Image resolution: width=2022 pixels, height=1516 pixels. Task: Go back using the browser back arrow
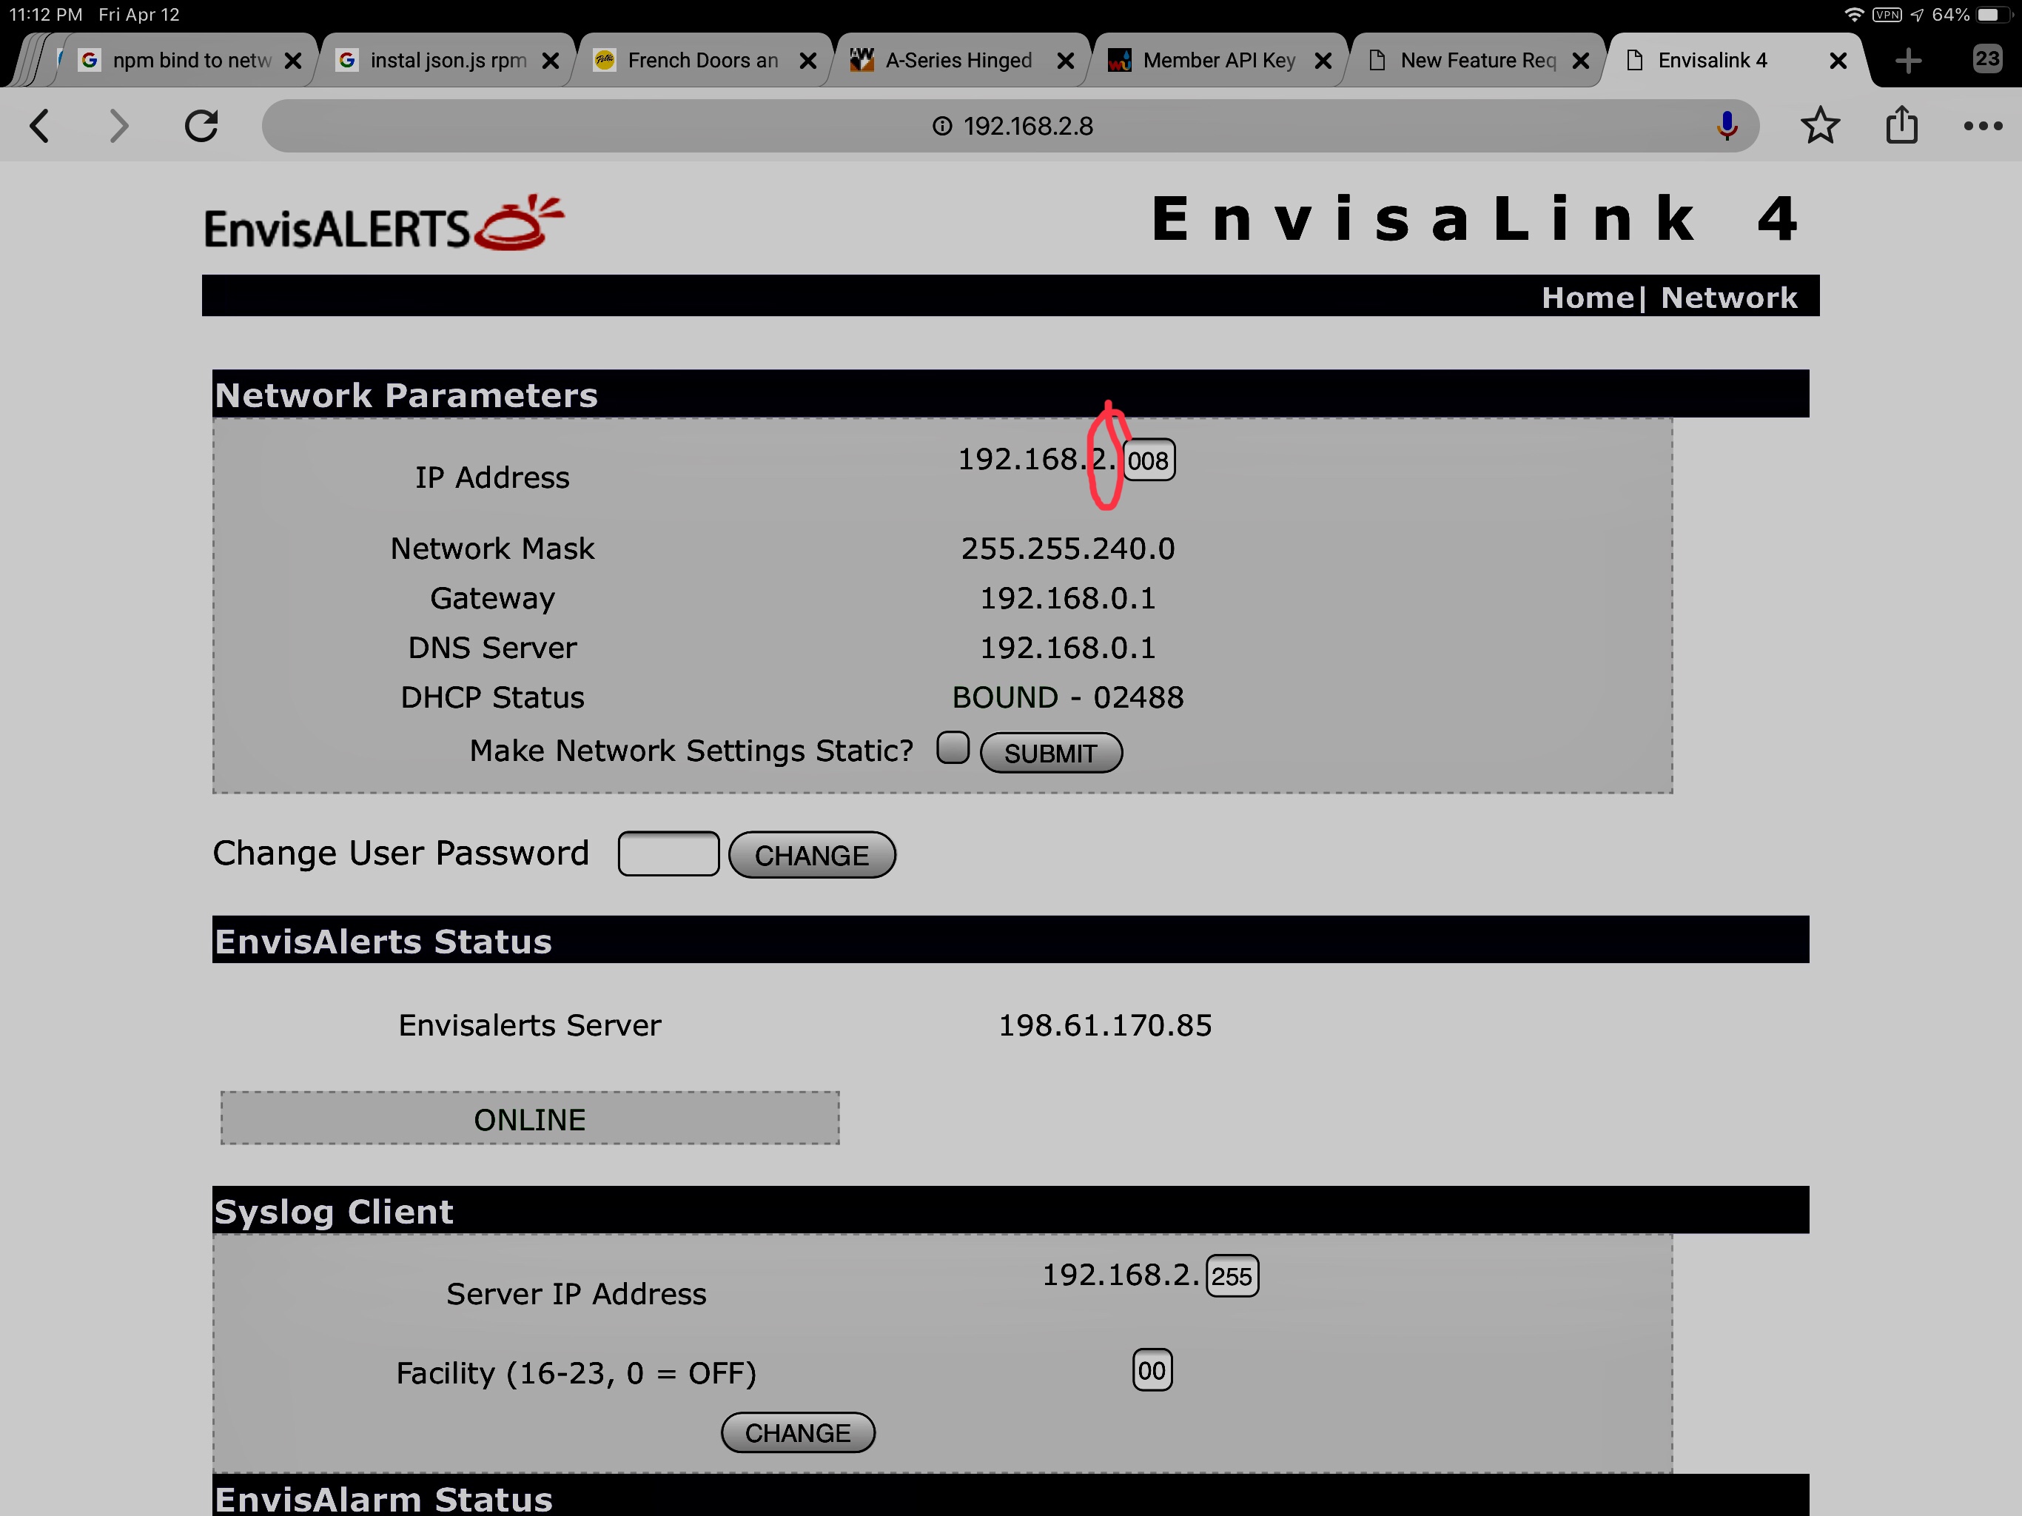pos(39,125)
